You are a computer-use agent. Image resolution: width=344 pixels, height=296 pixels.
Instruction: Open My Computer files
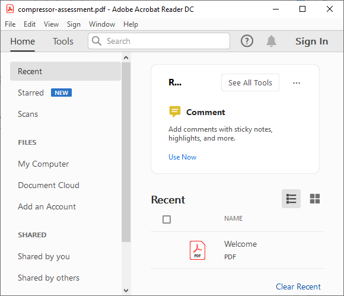click(x=43, y=164)
